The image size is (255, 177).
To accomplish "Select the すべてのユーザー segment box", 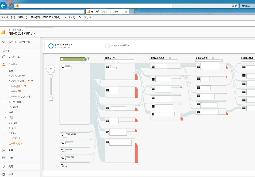I will coord(72,46).
